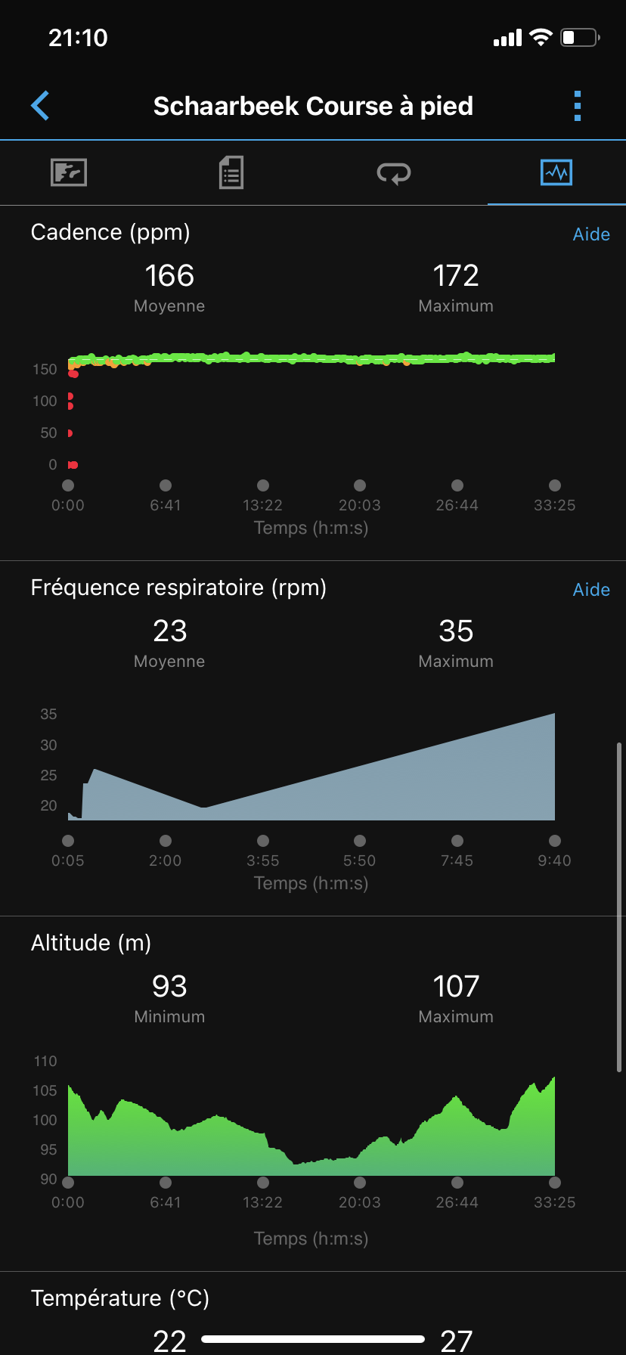The image size is (626, 1355).
Task: Tap the back arrow icon
Action: [41, 106]
